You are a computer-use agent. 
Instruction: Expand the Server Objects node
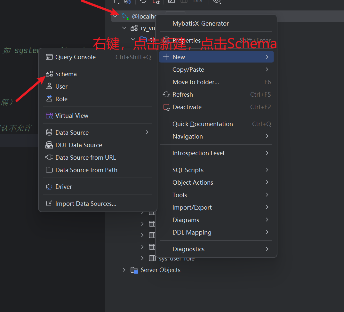pyautogui.click(x=124, y=270)
